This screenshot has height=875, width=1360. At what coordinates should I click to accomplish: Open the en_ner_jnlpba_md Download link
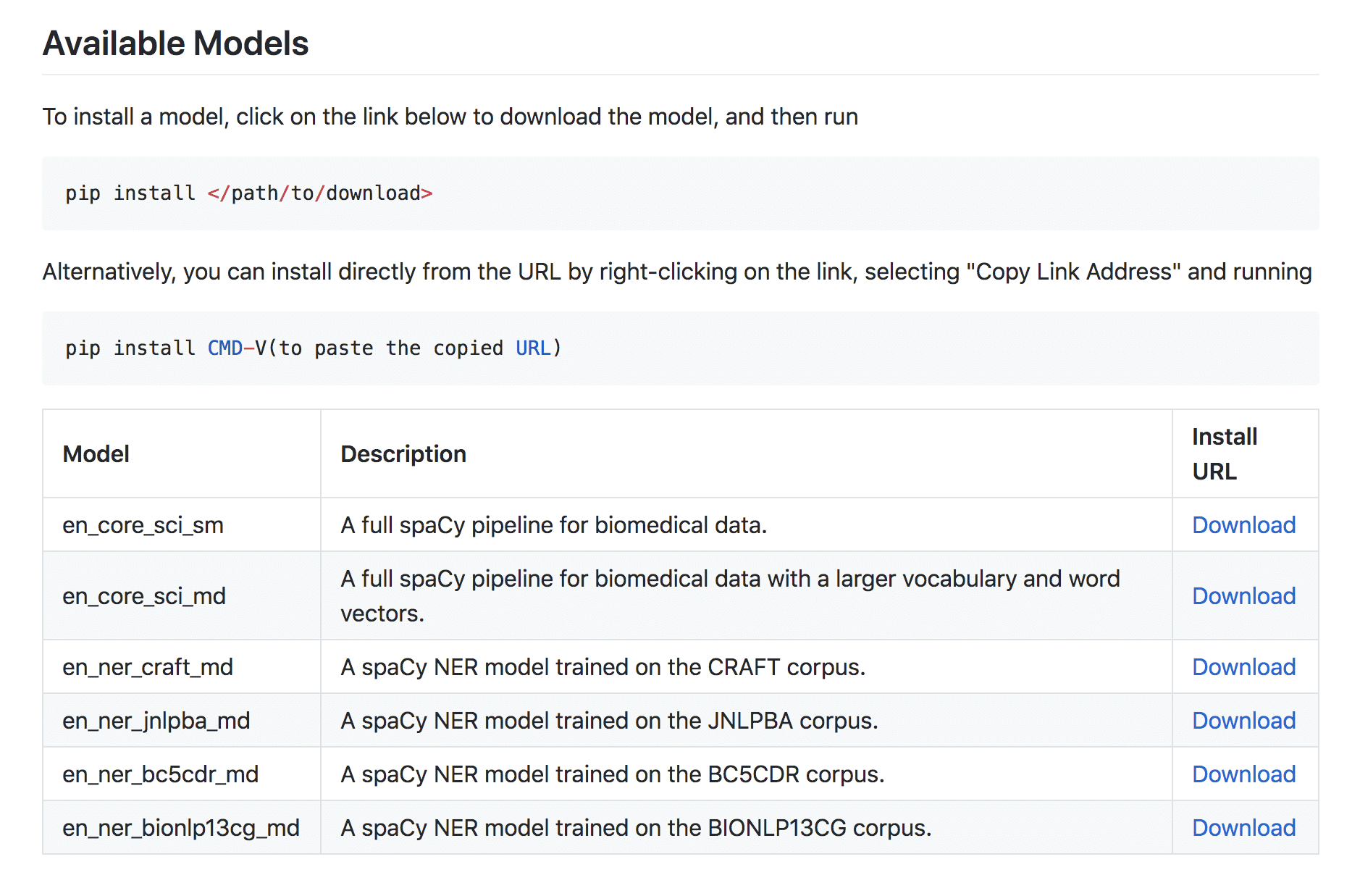(1243, 721)
